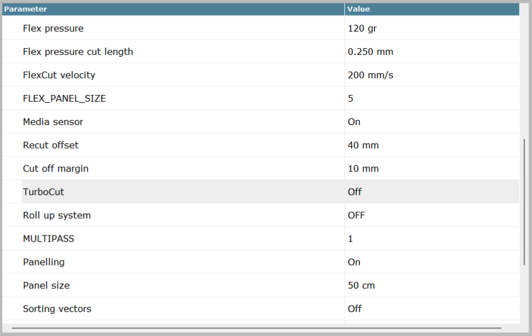Change the MULTIPASS value 1
The width and height of the screenshot is (532, 336).
click(351, 238)
